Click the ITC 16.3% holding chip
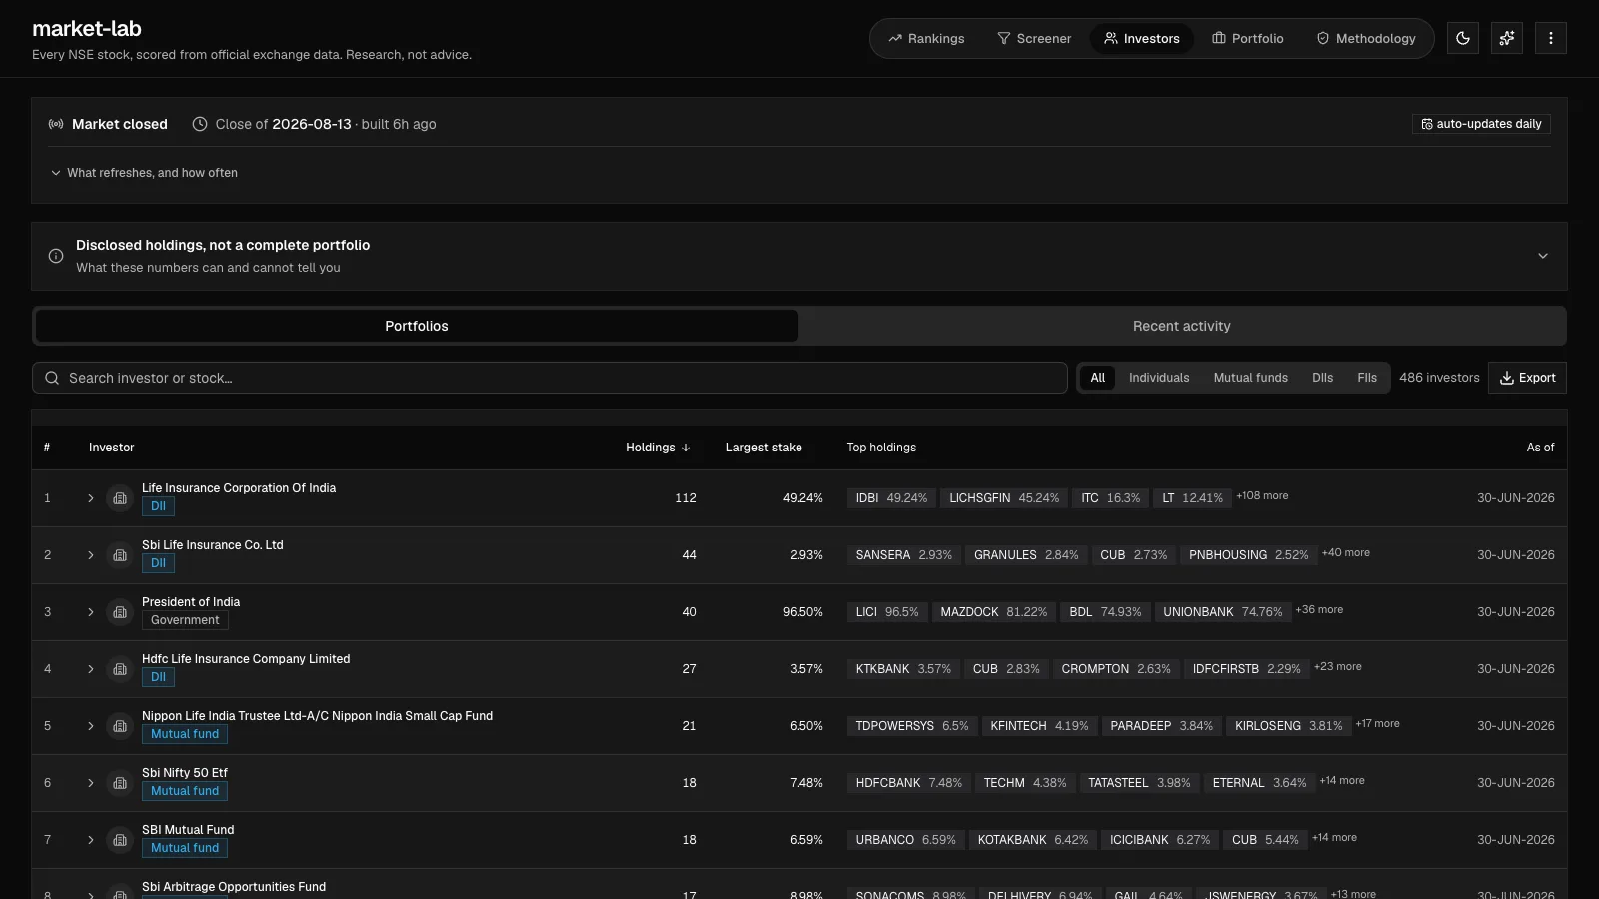The height and width of the screenshot is (899, 1599). pyautogui.click(x=1110, y=498)
